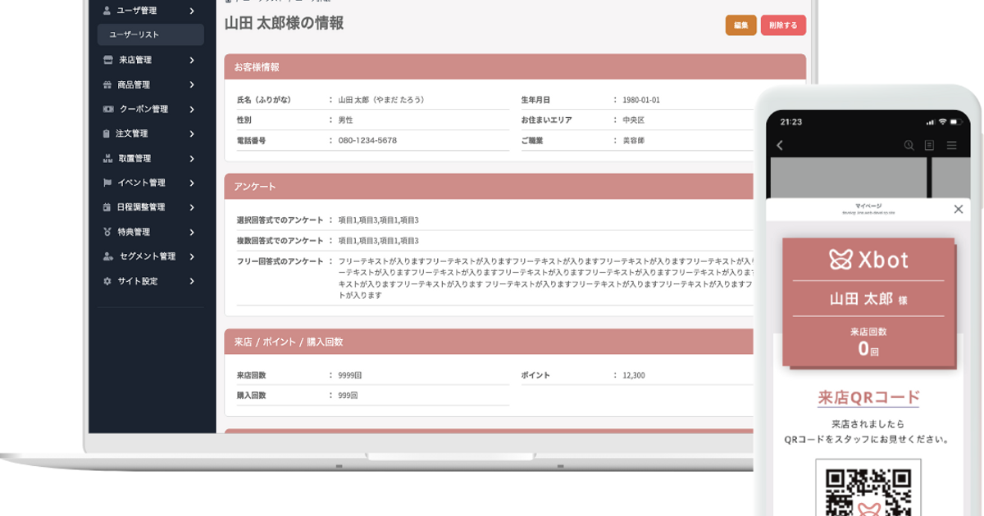Click the red 削除する button

point(783,25)
